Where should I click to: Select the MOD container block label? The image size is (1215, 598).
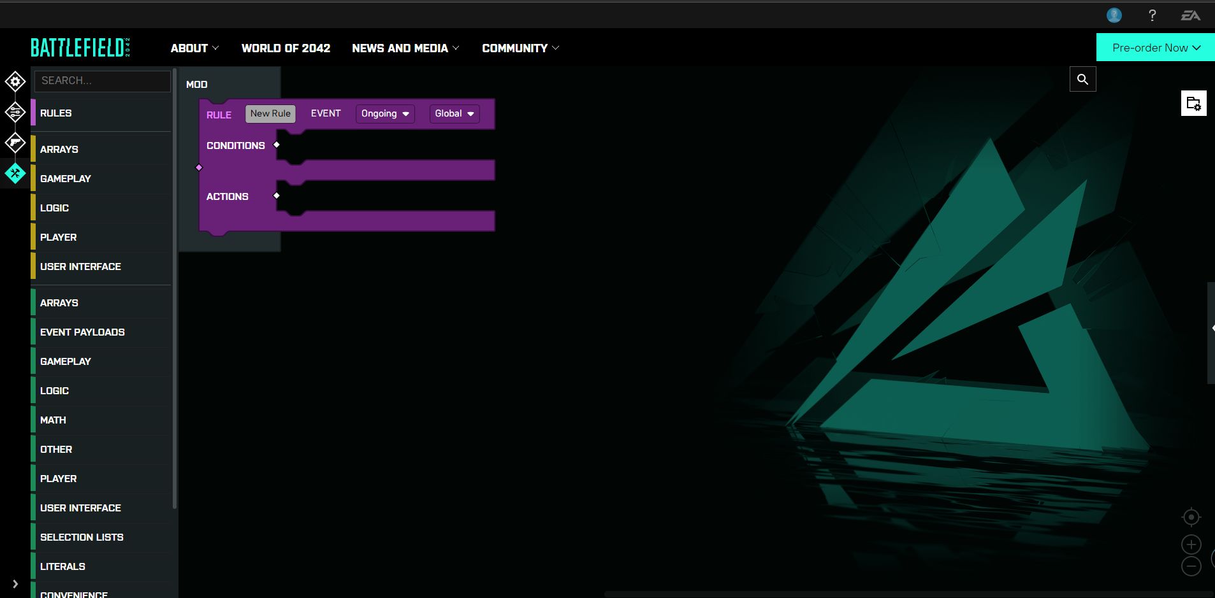point(196,84)
